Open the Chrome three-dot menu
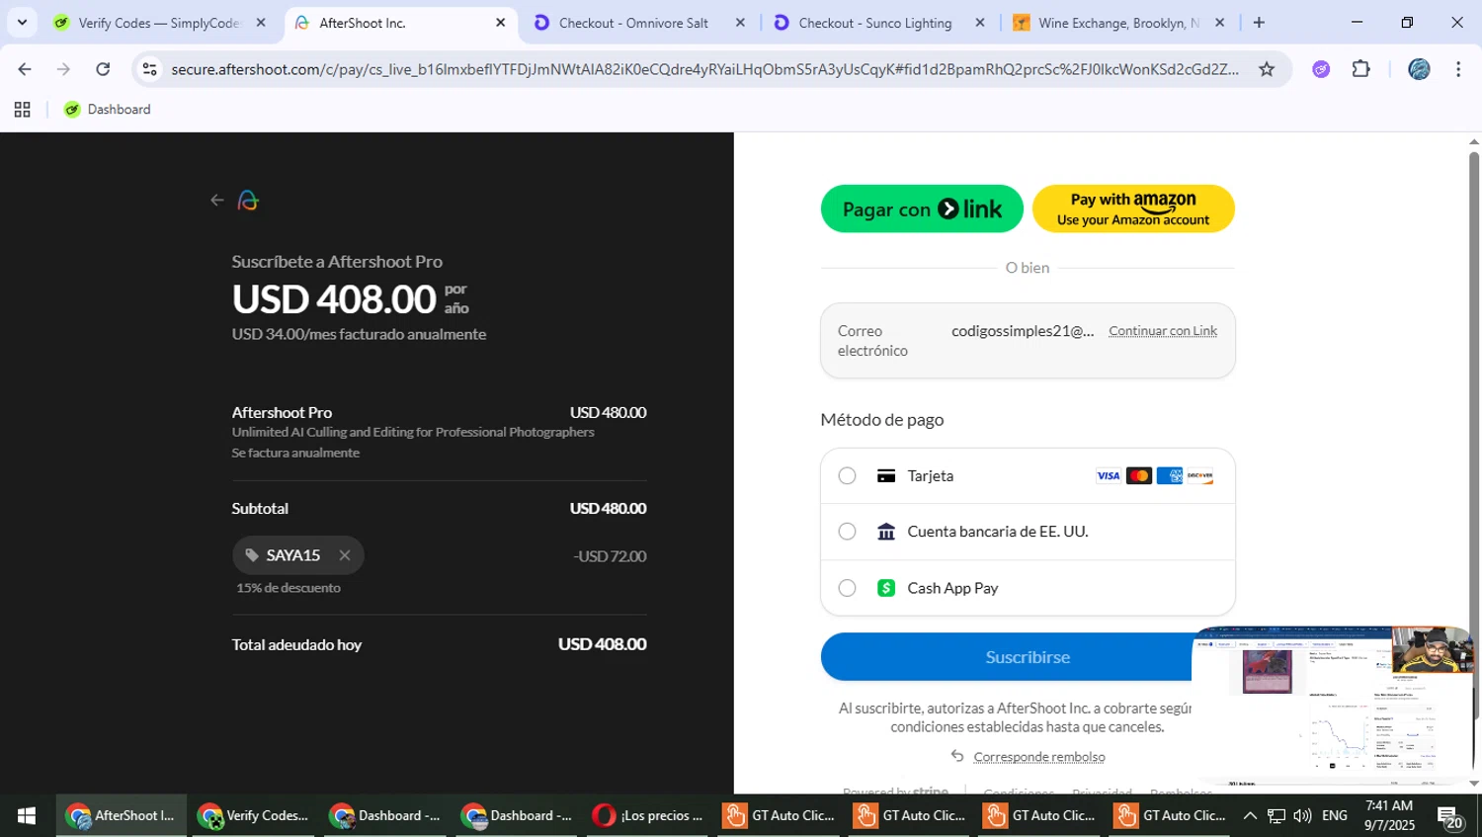The width and height of the screenshot is (1482, 837). tap(1458, 69)
